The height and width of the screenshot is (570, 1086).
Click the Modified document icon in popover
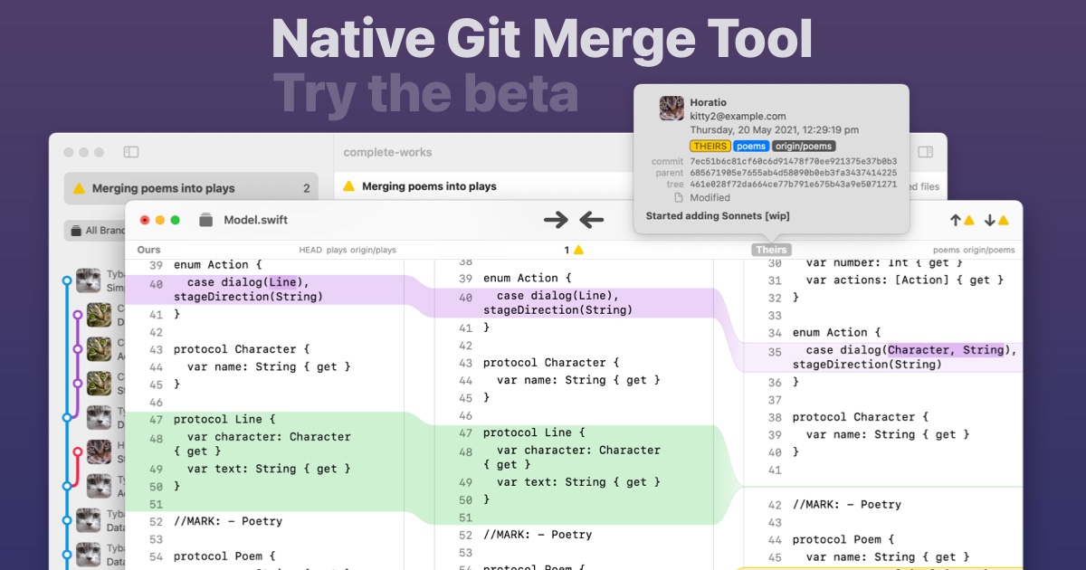[678, 197]
